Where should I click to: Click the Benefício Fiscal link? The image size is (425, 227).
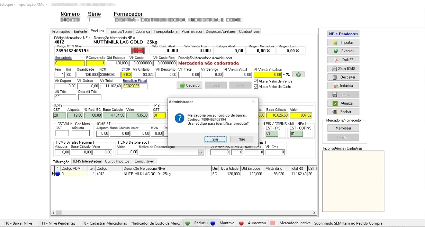135,81
